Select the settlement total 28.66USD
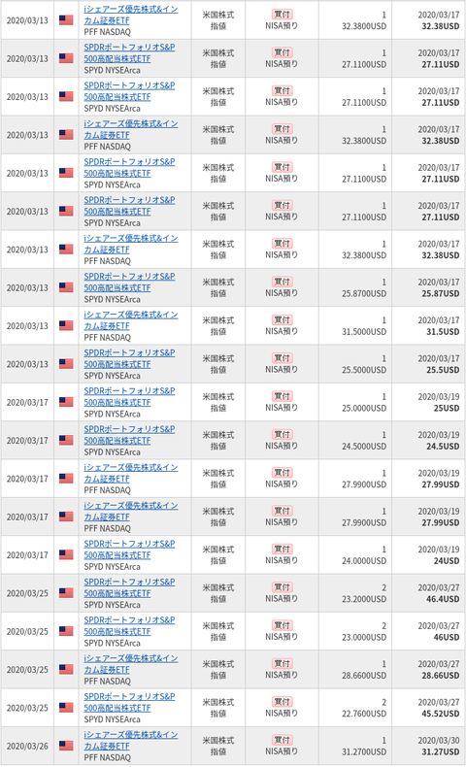466x767 pixels. 441,675
